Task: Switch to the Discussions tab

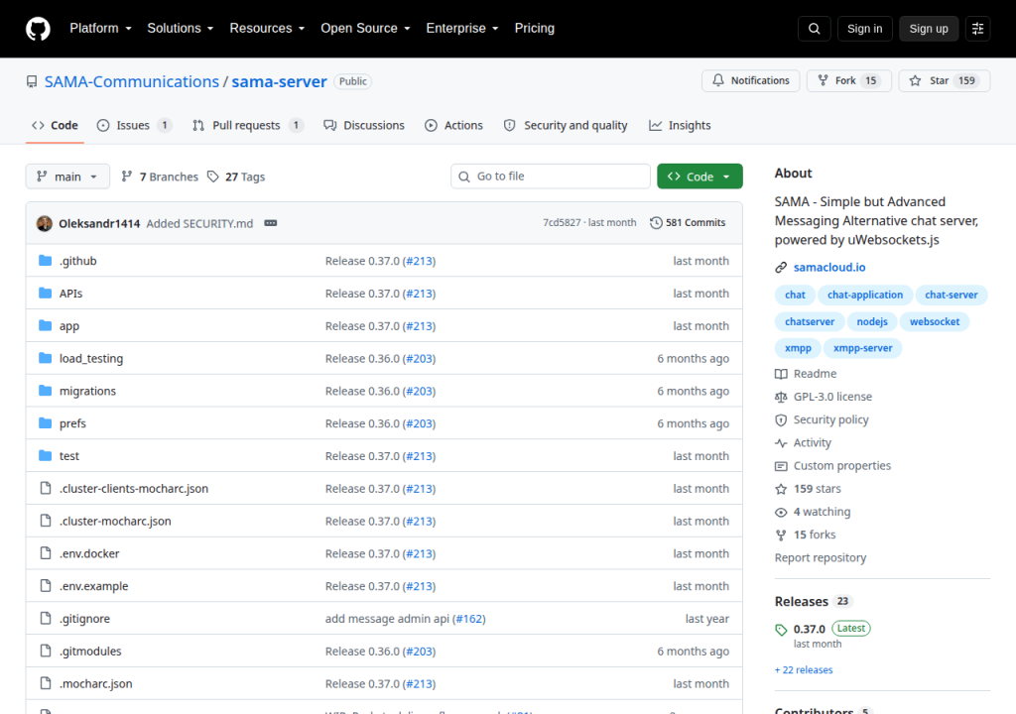Action: point(364,125)
